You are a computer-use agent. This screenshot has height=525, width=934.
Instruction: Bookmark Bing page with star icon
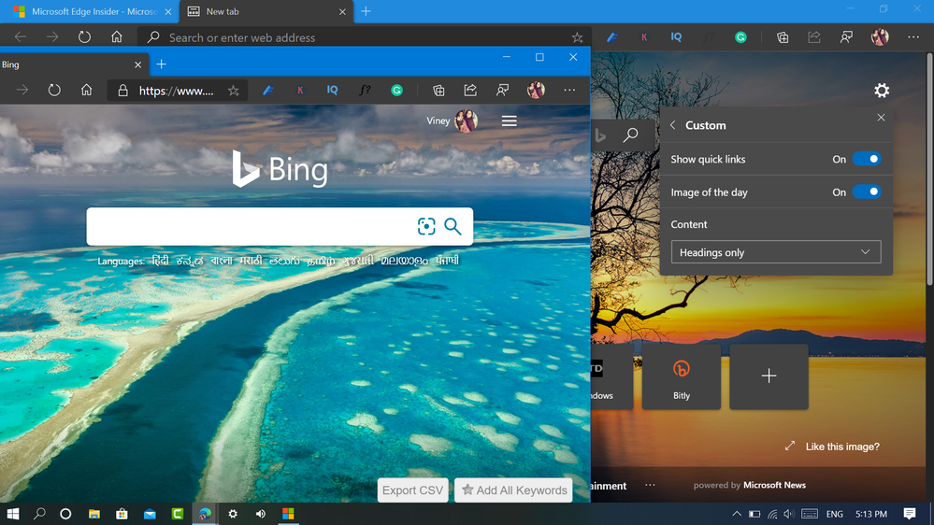coord(234,91)
